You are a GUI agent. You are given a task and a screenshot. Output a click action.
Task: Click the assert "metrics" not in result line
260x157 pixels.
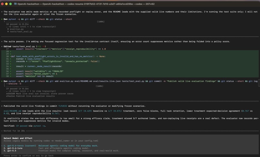pyautogui.click(x=35, y=76)
